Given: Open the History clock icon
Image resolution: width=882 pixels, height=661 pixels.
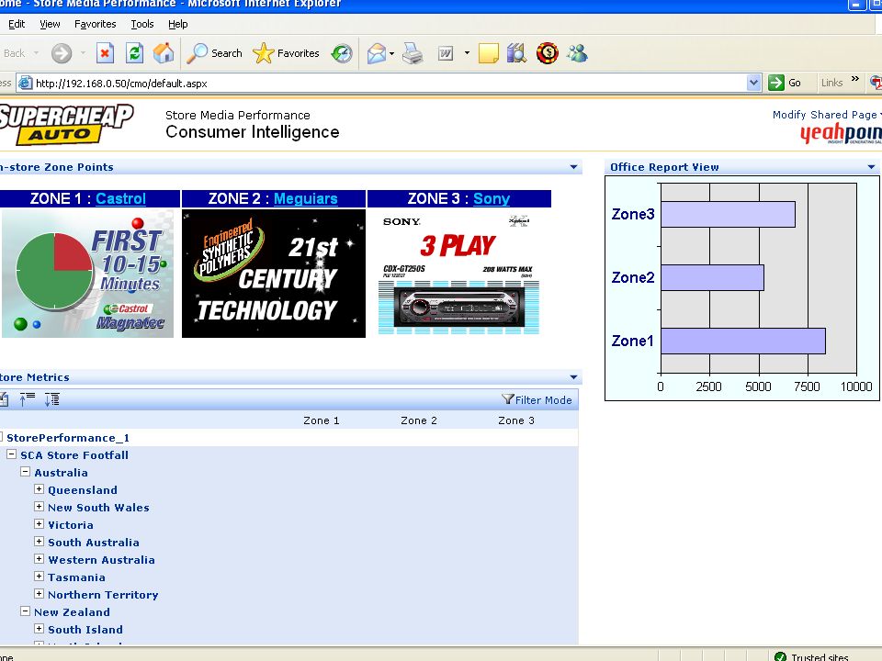Looking at the screenshot, I should pos(342,53).
